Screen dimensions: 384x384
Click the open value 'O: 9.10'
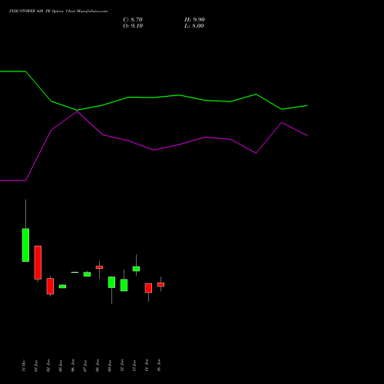pos(133,26)
